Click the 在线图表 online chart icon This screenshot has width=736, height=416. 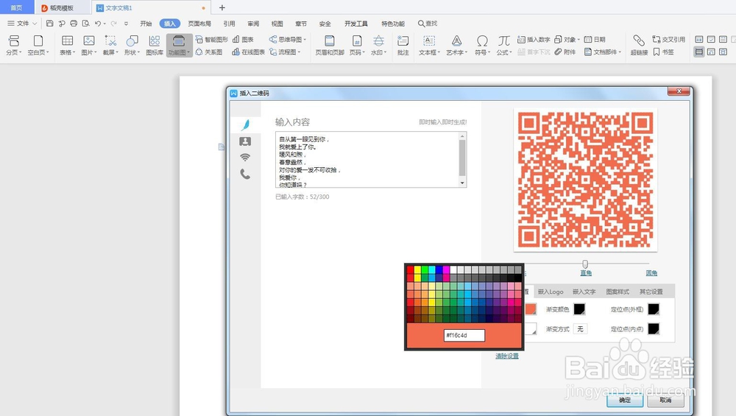click(x=248, y=52)
